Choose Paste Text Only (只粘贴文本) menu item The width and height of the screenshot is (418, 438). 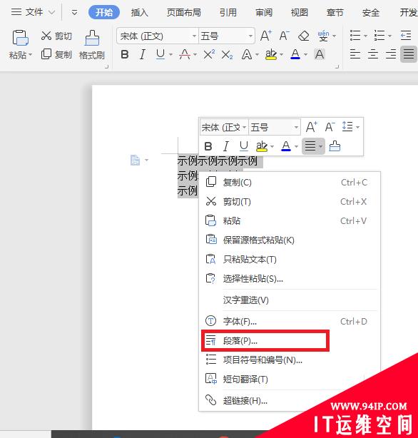click(x=290, y=260)
